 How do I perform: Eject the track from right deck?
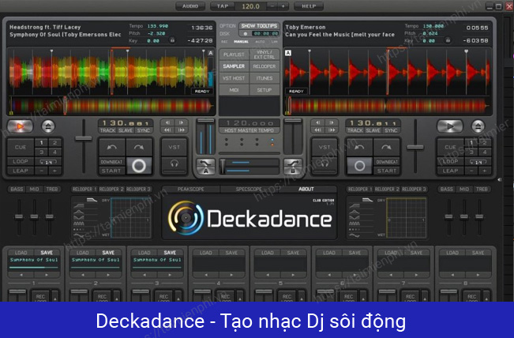pos(478,126)
